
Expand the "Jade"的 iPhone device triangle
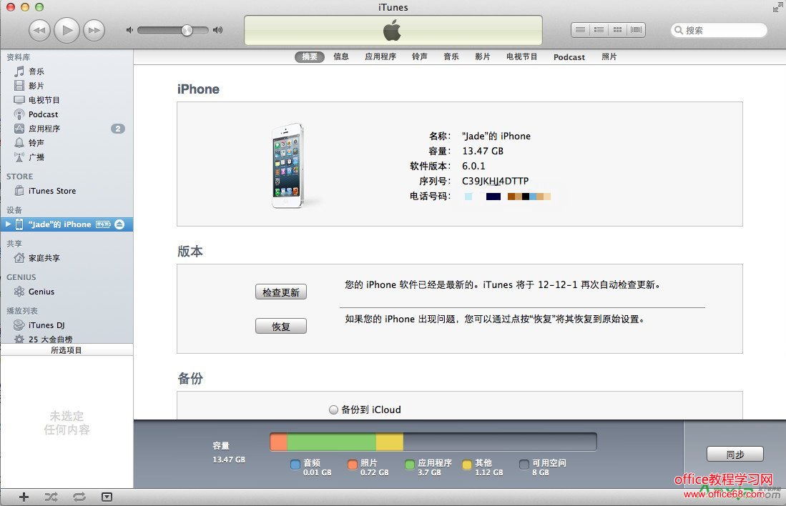pyautogui.click(x=8, y=224)
